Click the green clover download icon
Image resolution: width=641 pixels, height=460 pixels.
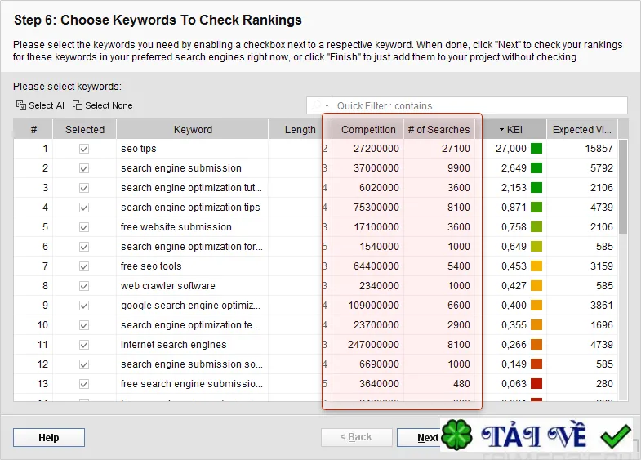(x=457, y=435)
